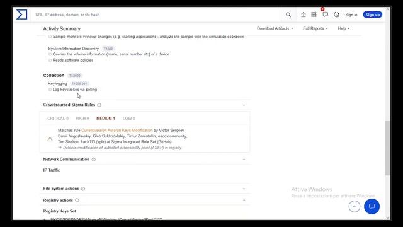Select the HIGH 0 tab
Screen dimensions: 403x227
pos(82,119)
